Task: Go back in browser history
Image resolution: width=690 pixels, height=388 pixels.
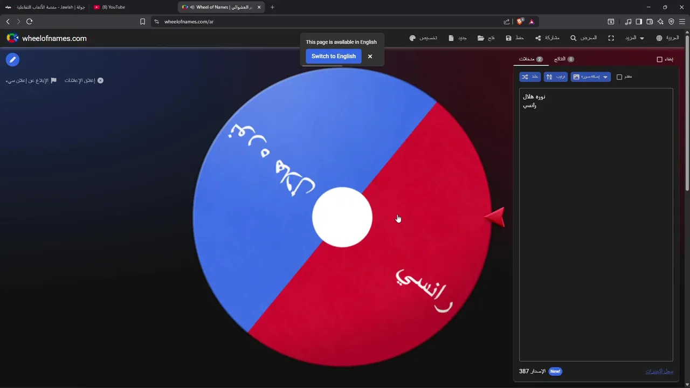Action: [8, 22]
